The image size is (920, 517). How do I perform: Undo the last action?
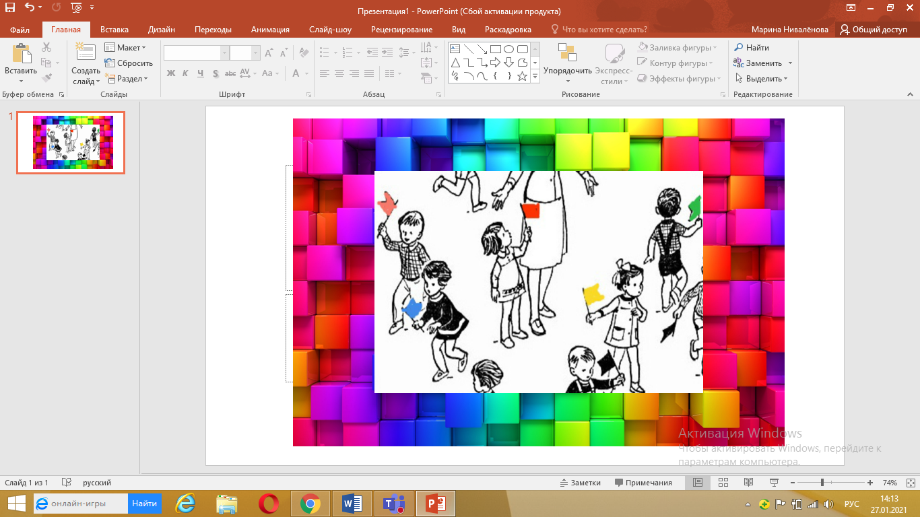pyautogui.click(x=29, y=8)
